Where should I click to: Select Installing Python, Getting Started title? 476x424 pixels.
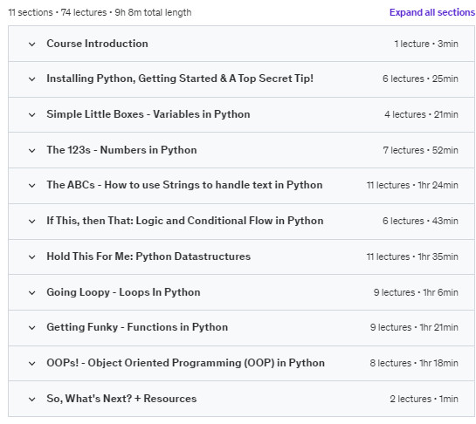click(180, 79)
